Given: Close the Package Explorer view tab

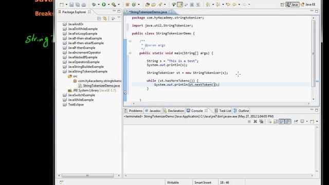Looking at the screenshot, I should tap(89, 12).
